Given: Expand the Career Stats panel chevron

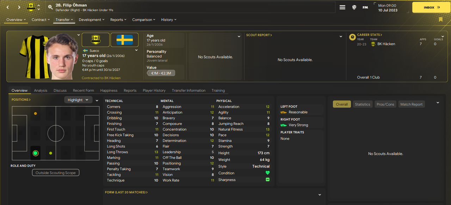Looking at the screenshot, I should (443, 37).
